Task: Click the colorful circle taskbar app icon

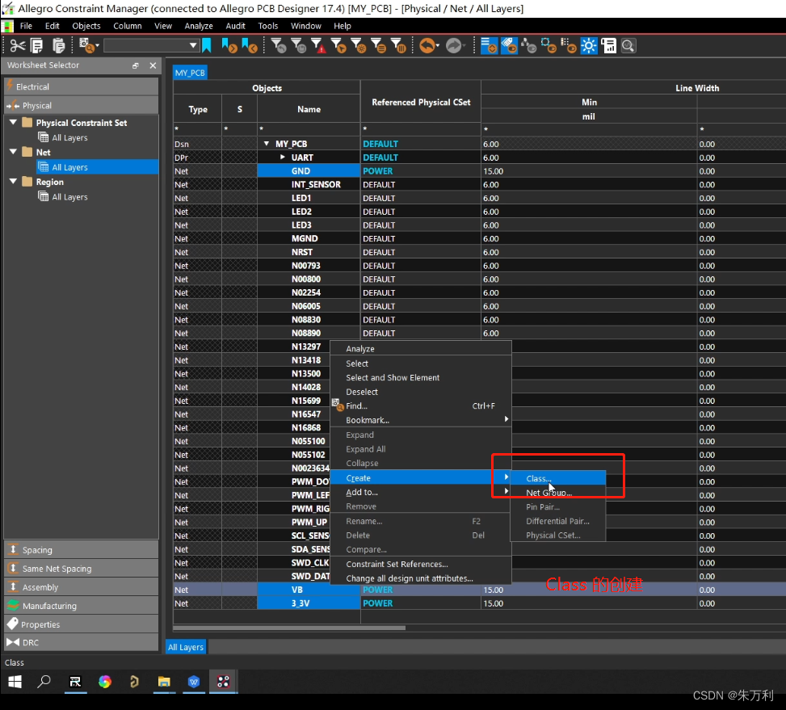Action: click(x=105, y=682)
